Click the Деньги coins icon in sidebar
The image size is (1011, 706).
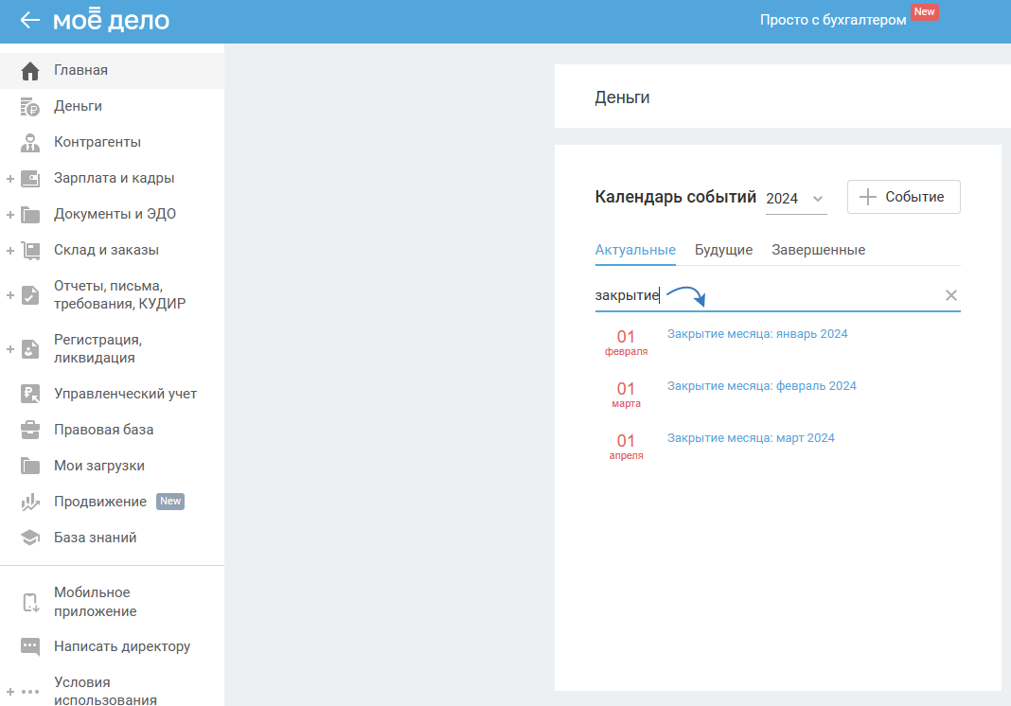(x=30, y=107)
